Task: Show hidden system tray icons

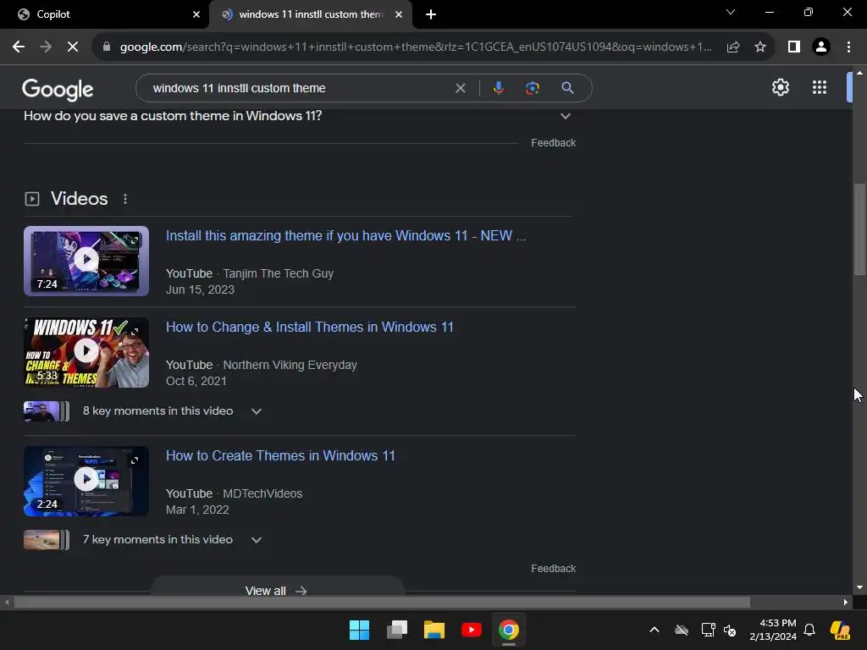Action: (x=654, y=630)
